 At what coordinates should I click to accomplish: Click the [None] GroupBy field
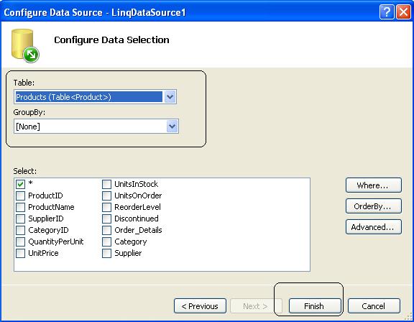tap(91, 126)
